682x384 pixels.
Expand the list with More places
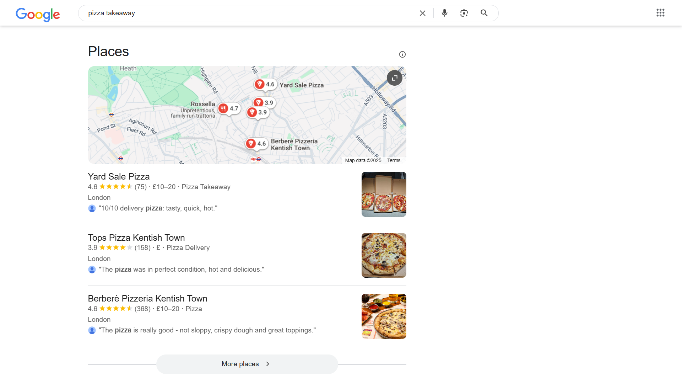pyautogui.click(x=247, y=364)
